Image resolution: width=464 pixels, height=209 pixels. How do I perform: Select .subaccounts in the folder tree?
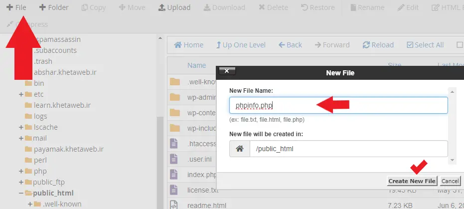click(x=55, y=50)
